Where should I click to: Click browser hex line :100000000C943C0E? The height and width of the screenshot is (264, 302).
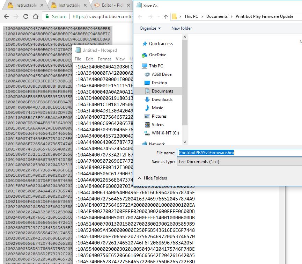[x=57, y=29]
